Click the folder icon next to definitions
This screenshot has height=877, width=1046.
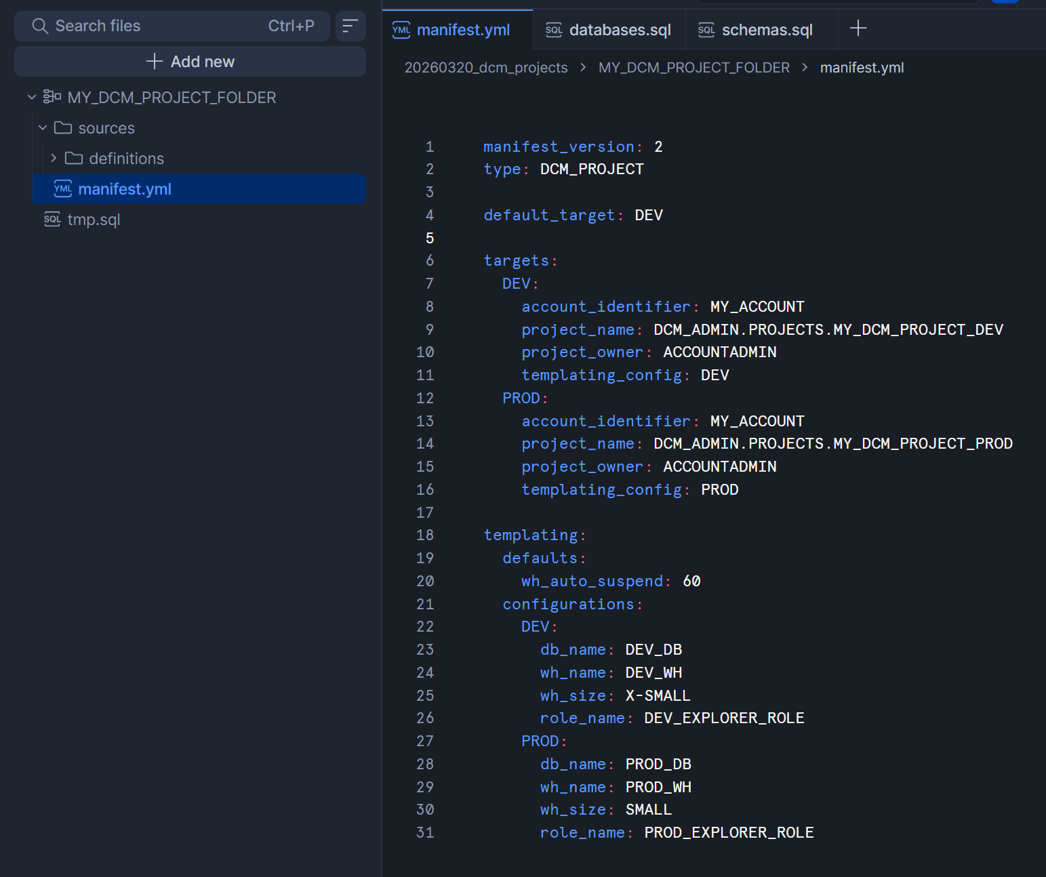(x=74, y=159)
